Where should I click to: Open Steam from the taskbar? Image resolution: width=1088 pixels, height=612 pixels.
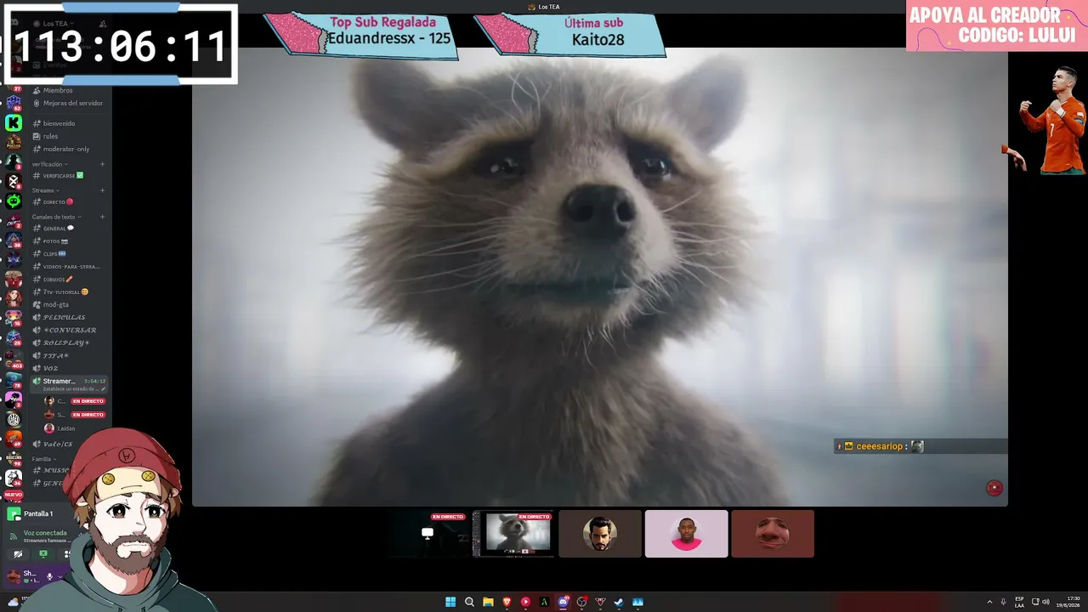pyautogui.click(x=619, y=602)
